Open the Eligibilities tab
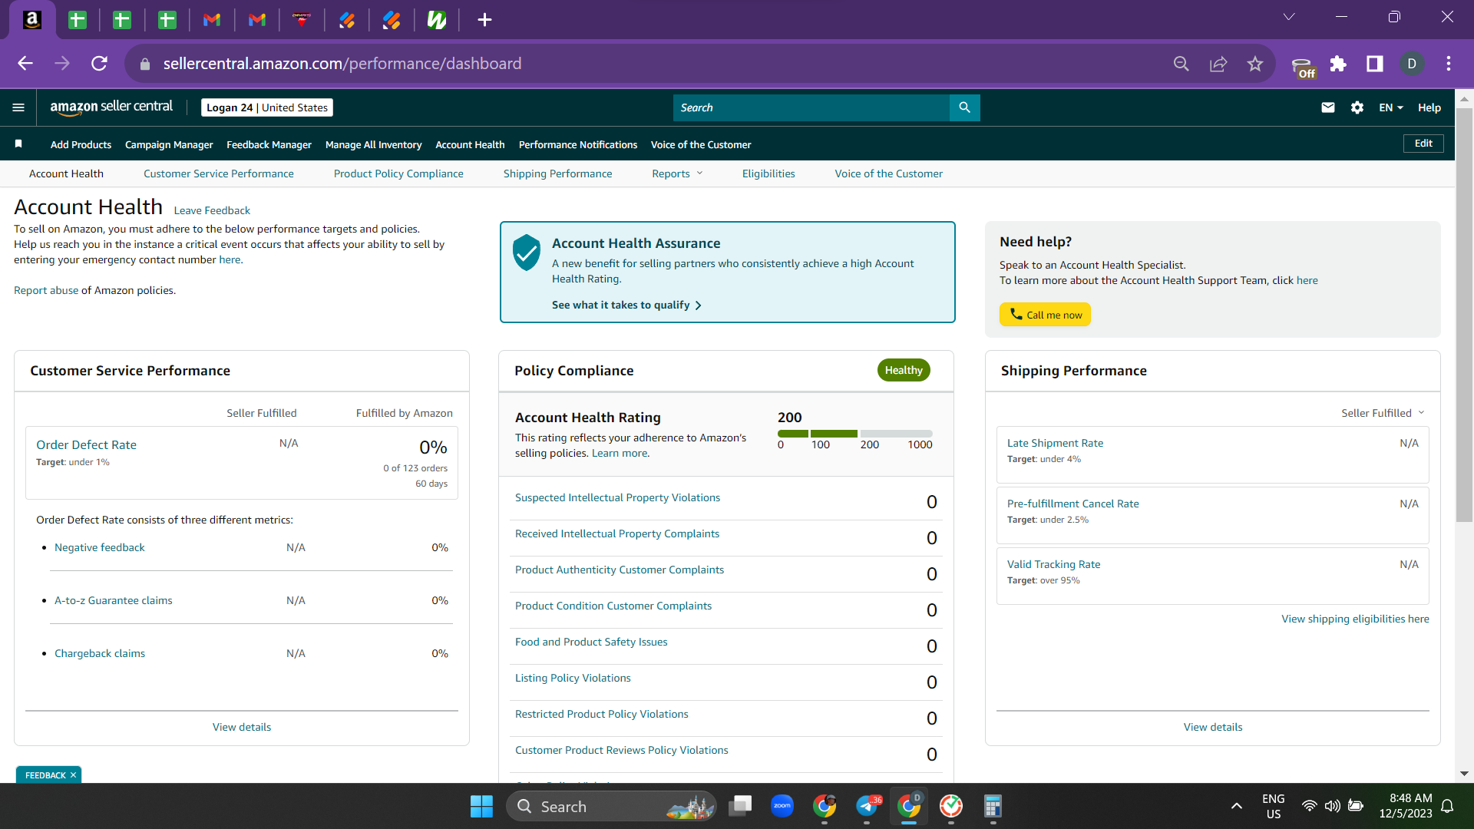This screenshot has width=1474, height=829. pyautogui.click(x=768, y=173)
